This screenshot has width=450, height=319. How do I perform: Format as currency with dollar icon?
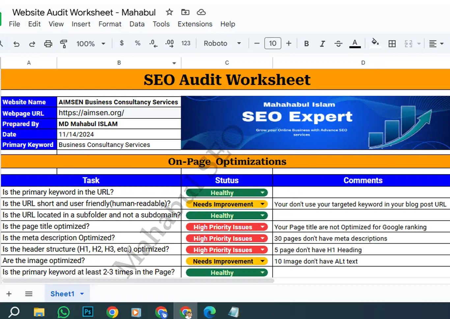(122, 43)
